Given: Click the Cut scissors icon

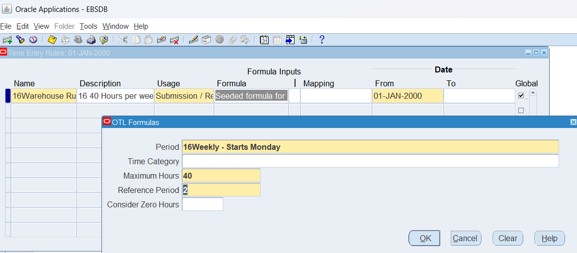Looking at the screenshot, I should [122, 40].
